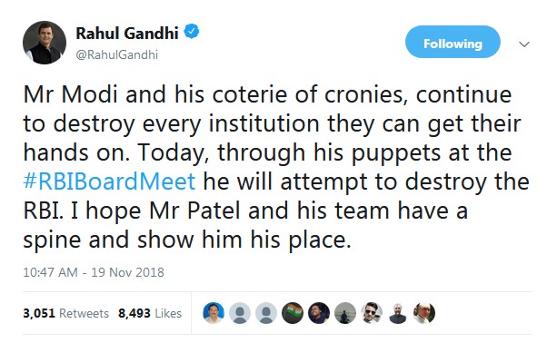The height and width of the screenshot is (343, 557).
Task: Open the first default gray silhouette avatar
Action: pos(240,313)
